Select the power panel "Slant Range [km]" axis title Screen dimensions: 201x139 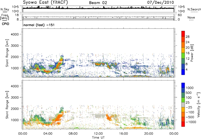click(7, 53)
